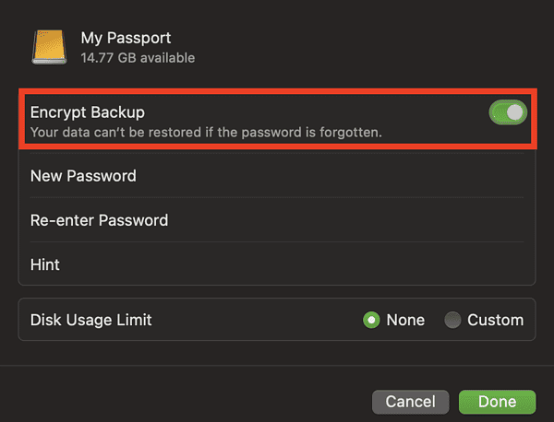Click the None option label text

[x=405, y=320]
